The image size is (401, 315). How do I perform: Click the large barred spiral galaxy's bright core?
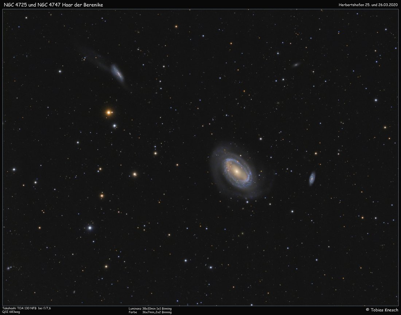237,171
